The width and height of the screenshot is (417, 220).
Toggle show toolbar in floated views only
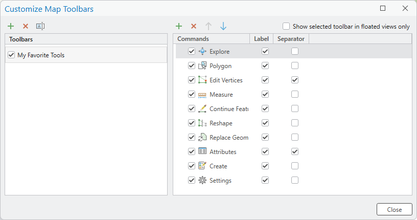click(286, 27)
